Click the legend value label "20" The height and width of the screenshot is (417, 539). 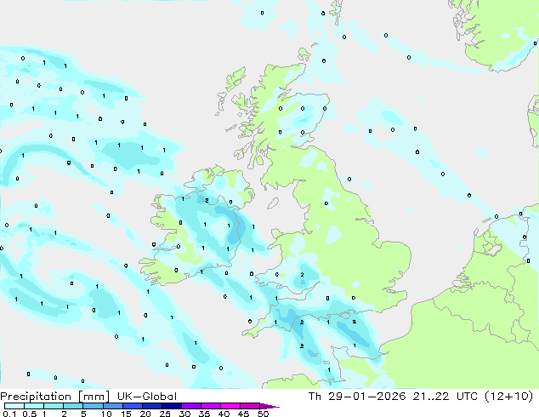(145, 414)
